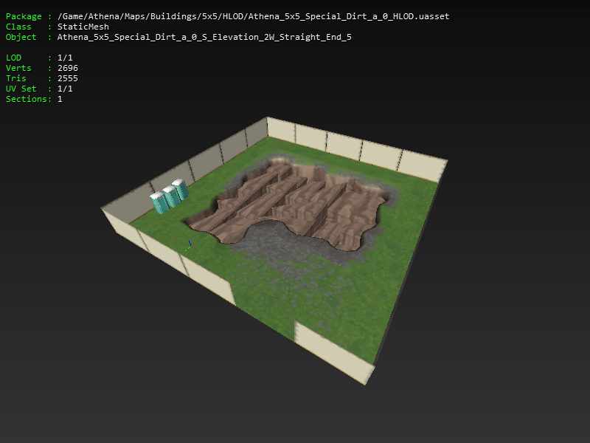The height and width of the screenshot is (443, 590).
Task: Click the green Class label
Action: click(x=18, y=27)
